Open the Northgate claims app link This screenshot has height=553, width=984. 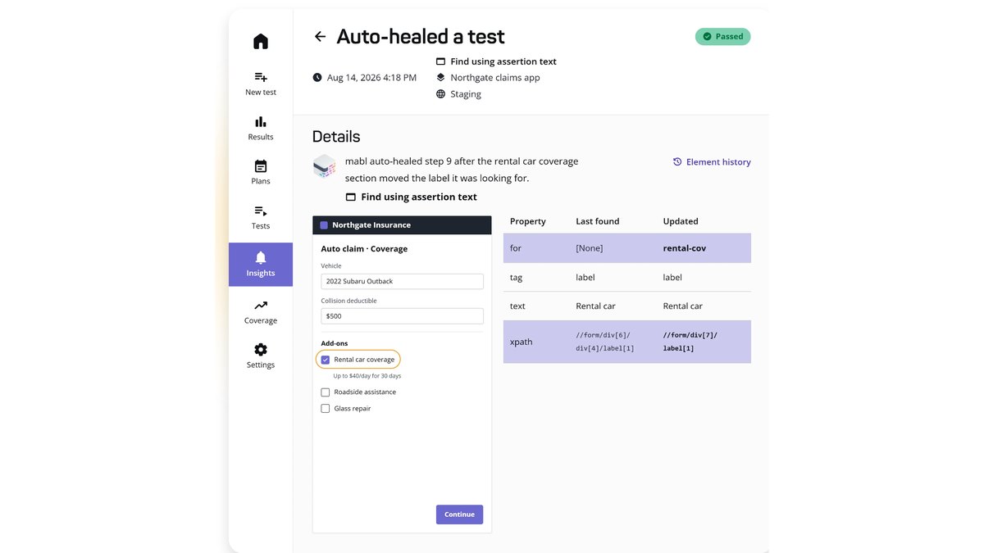click(495, 78)
